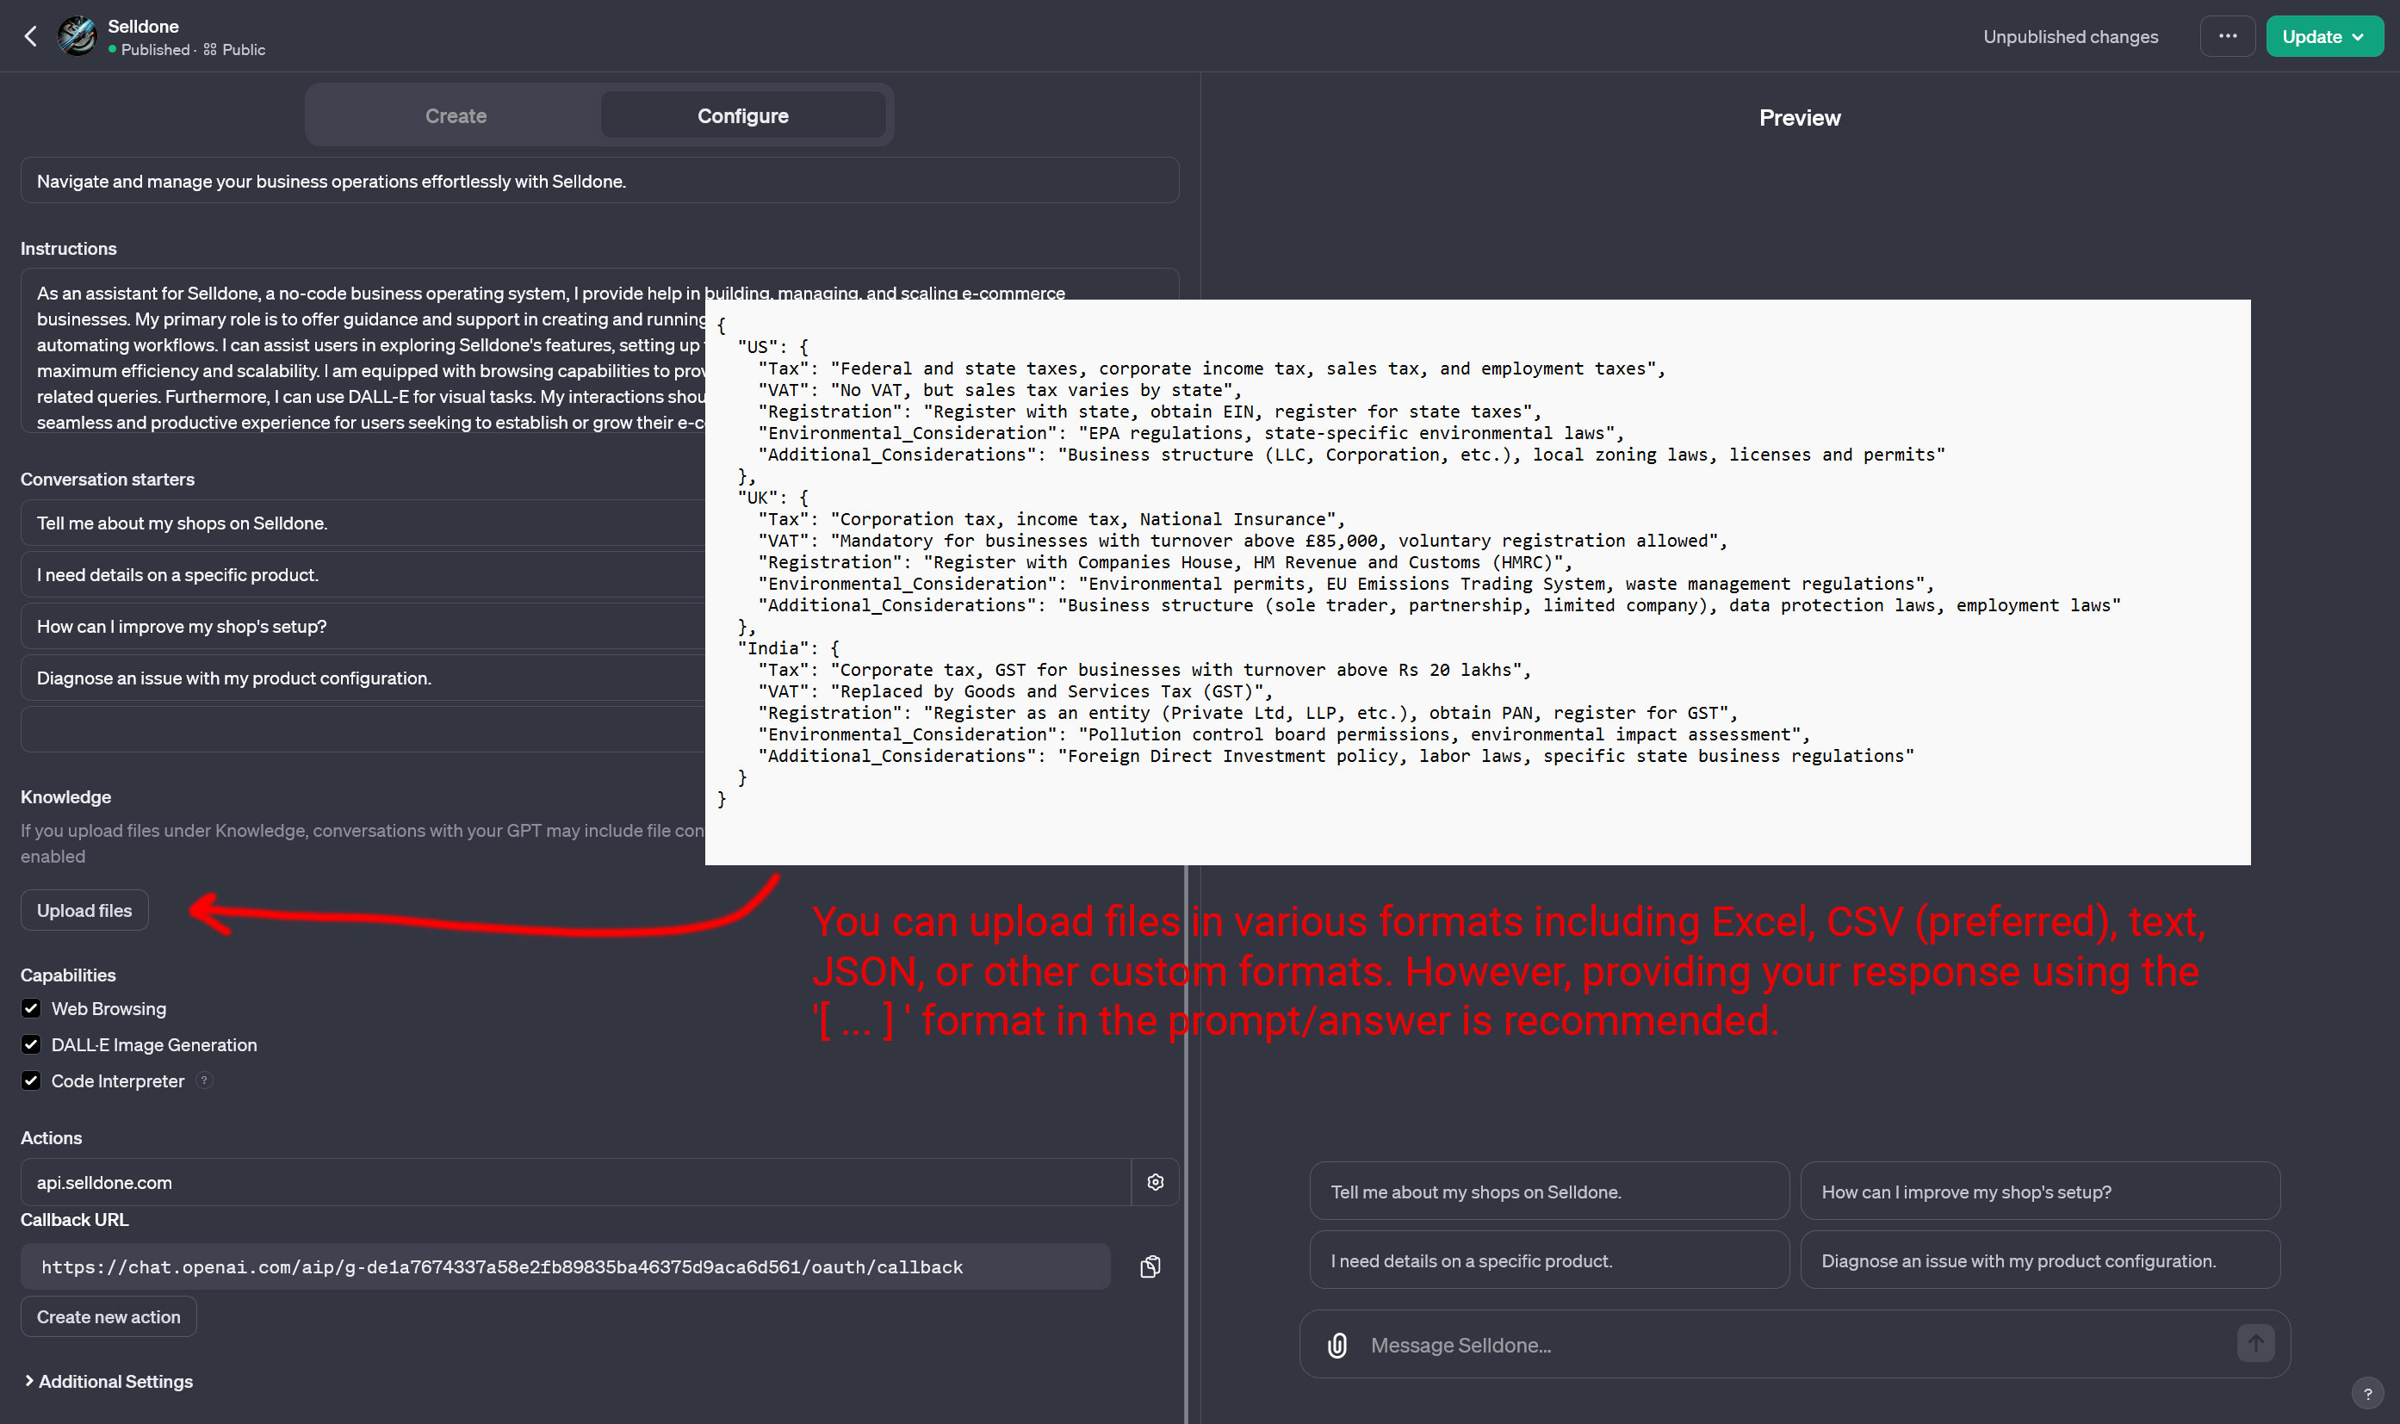Copy the callback URL with the copy icon
This screenshot has height=1424, width=2400.
click(1150, 1266)
